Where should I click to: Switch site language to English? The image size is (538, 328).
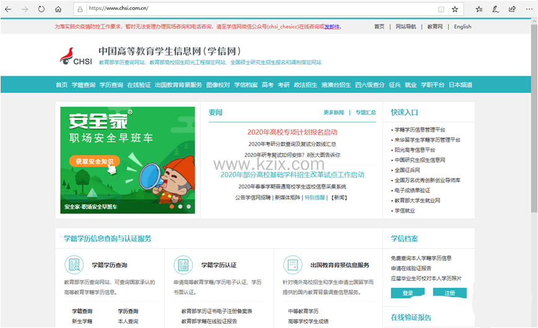[x=462, y=27]
